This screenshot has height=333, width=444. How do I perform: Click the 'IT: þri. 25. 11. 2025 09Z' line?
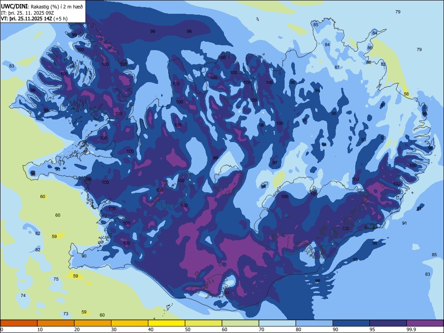point(27,13)
